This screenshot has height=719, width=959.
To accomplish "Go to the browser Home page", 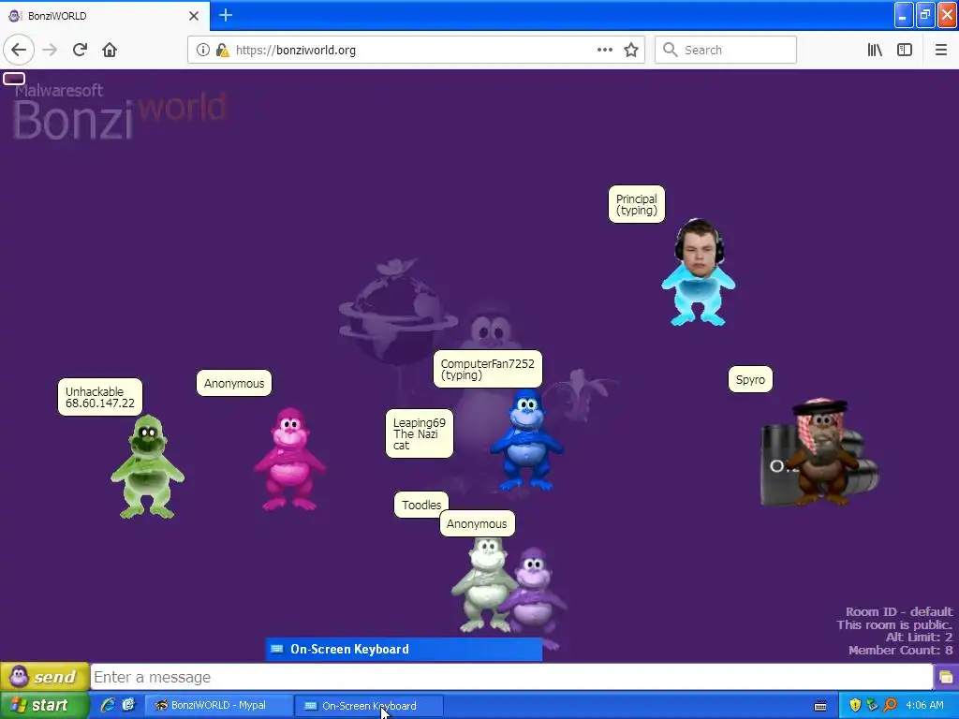I will 110,51.
